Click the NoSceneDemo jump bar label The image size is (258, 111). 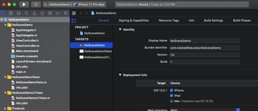106,13
